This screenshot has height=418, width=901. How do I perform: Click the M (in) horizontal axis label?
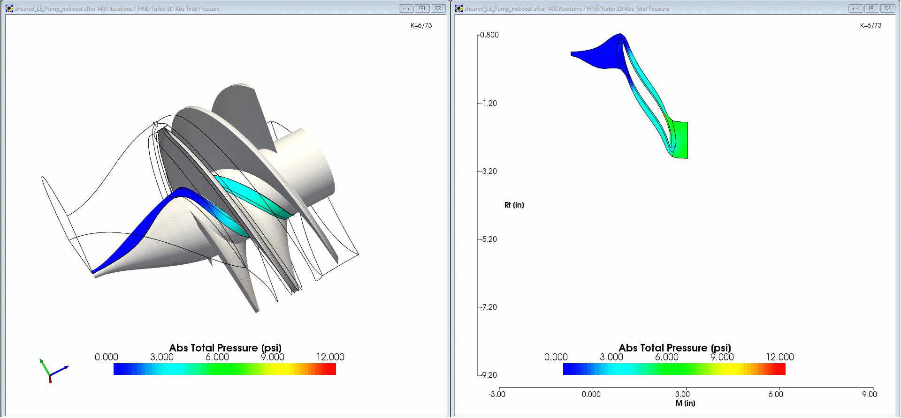685,403
